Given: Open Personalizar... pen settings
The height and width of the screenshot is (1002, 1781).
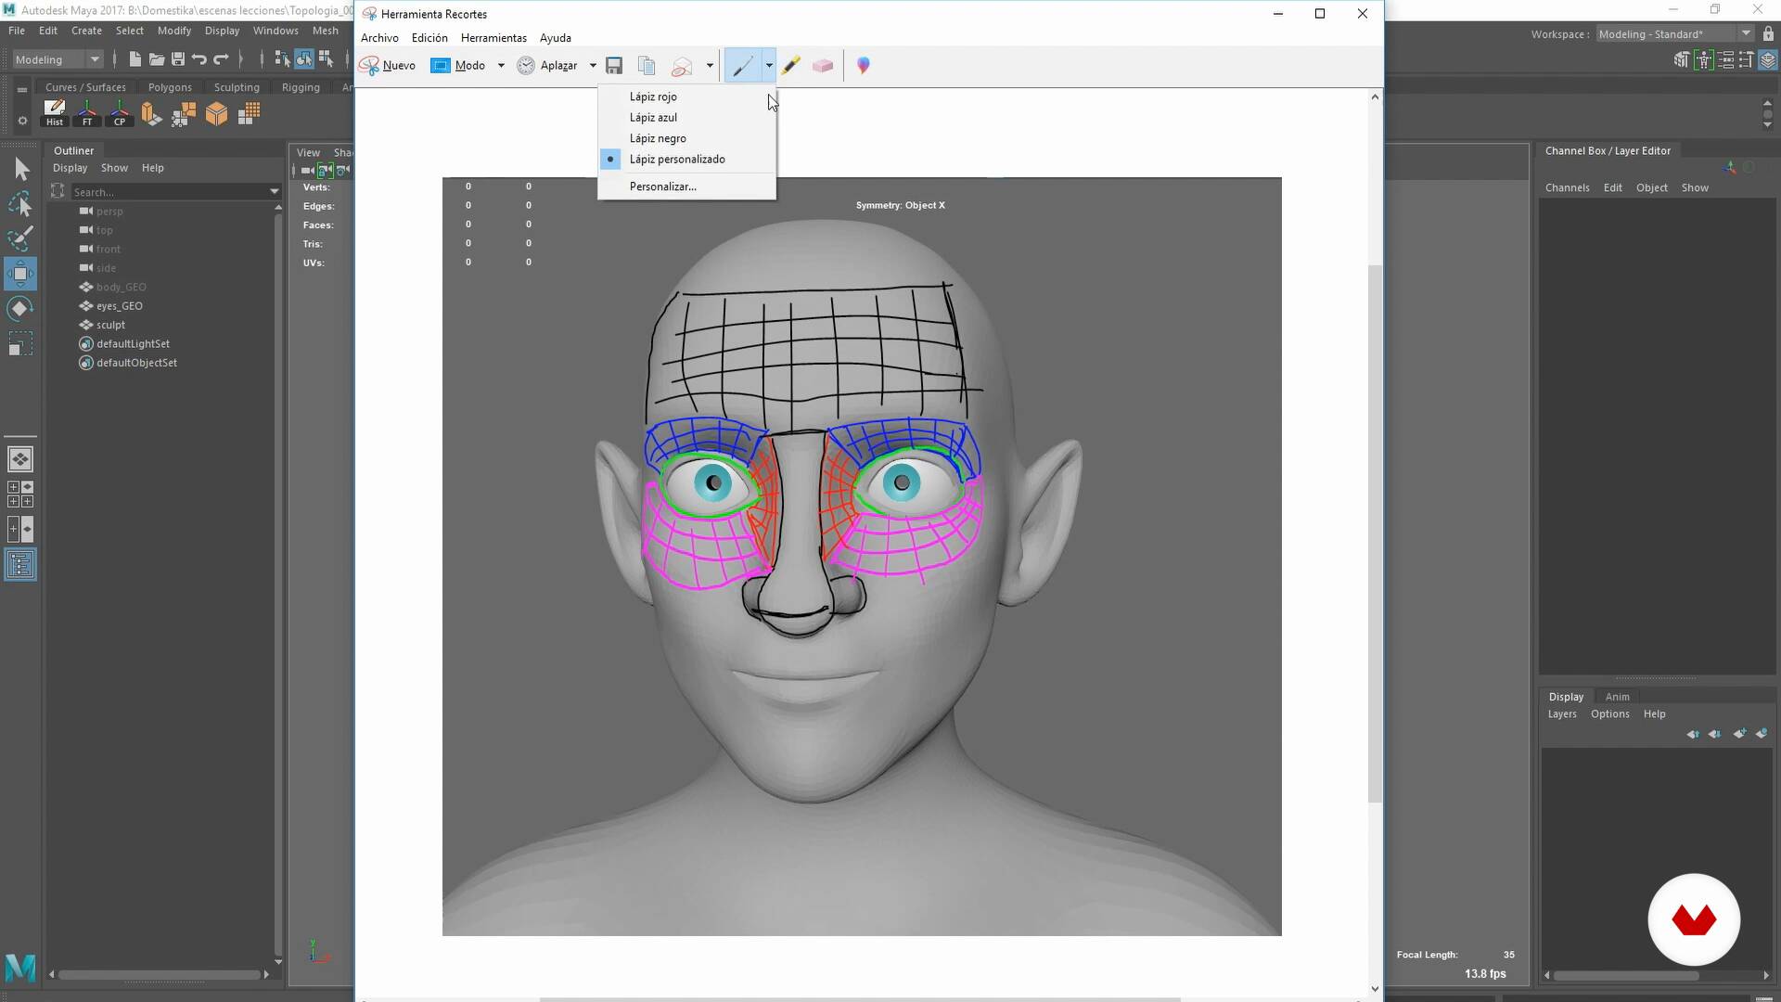Looking at the screenshot, I should (686, 186).
